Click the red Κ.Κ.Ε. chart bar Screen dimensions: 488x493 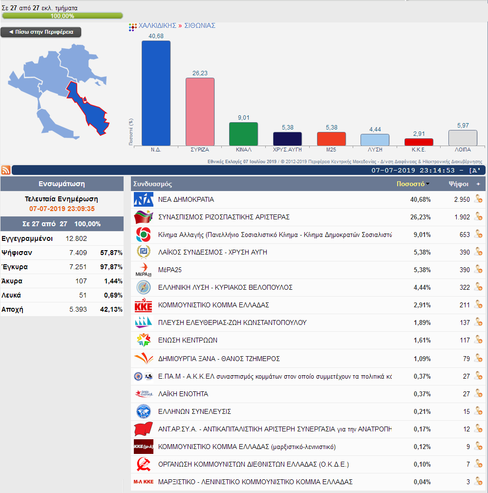point(419,142)
